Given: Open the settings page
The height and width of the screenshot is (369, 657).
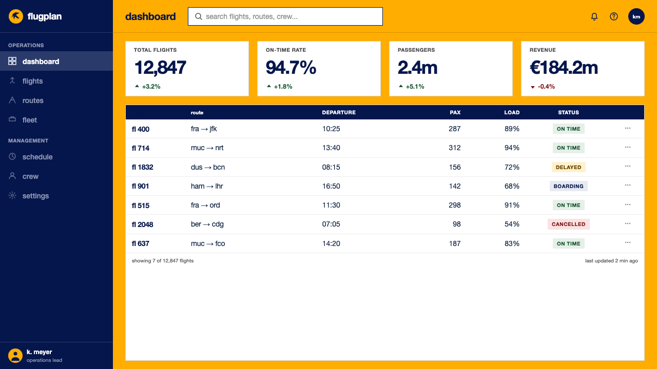Looking at the screenshot, I should pos(56,195).
